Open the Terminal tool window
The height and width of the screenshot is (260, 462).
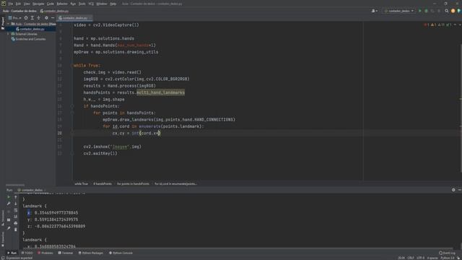pyautogui.click(x=66, y=253)
